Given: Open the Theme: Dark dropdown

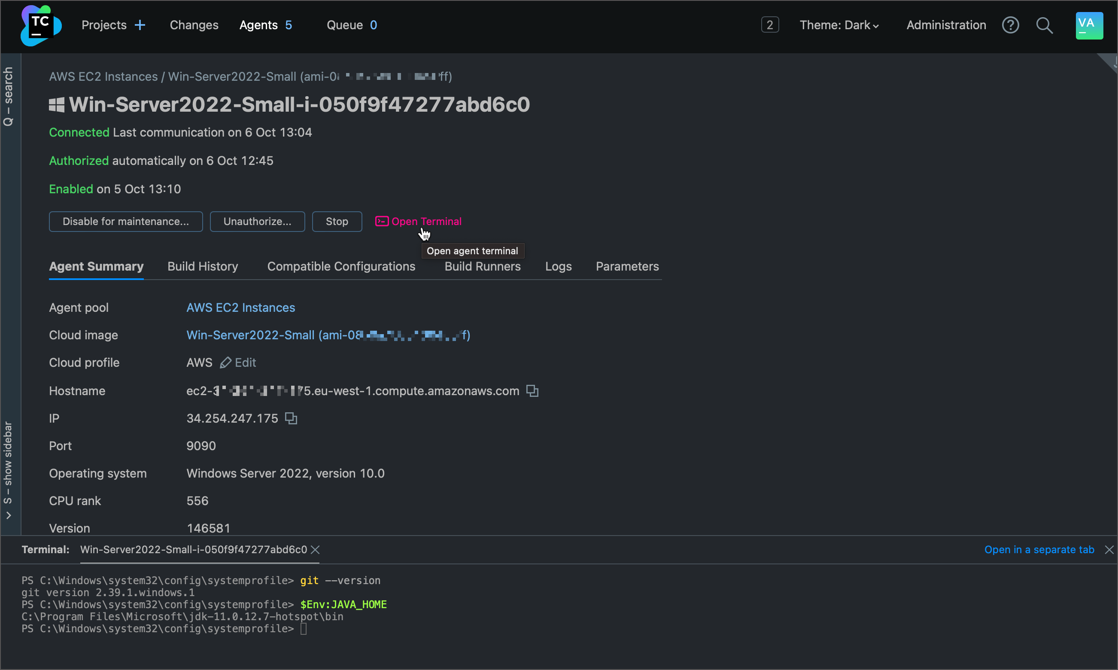Looking at the screenshot, I should point(838,25).
